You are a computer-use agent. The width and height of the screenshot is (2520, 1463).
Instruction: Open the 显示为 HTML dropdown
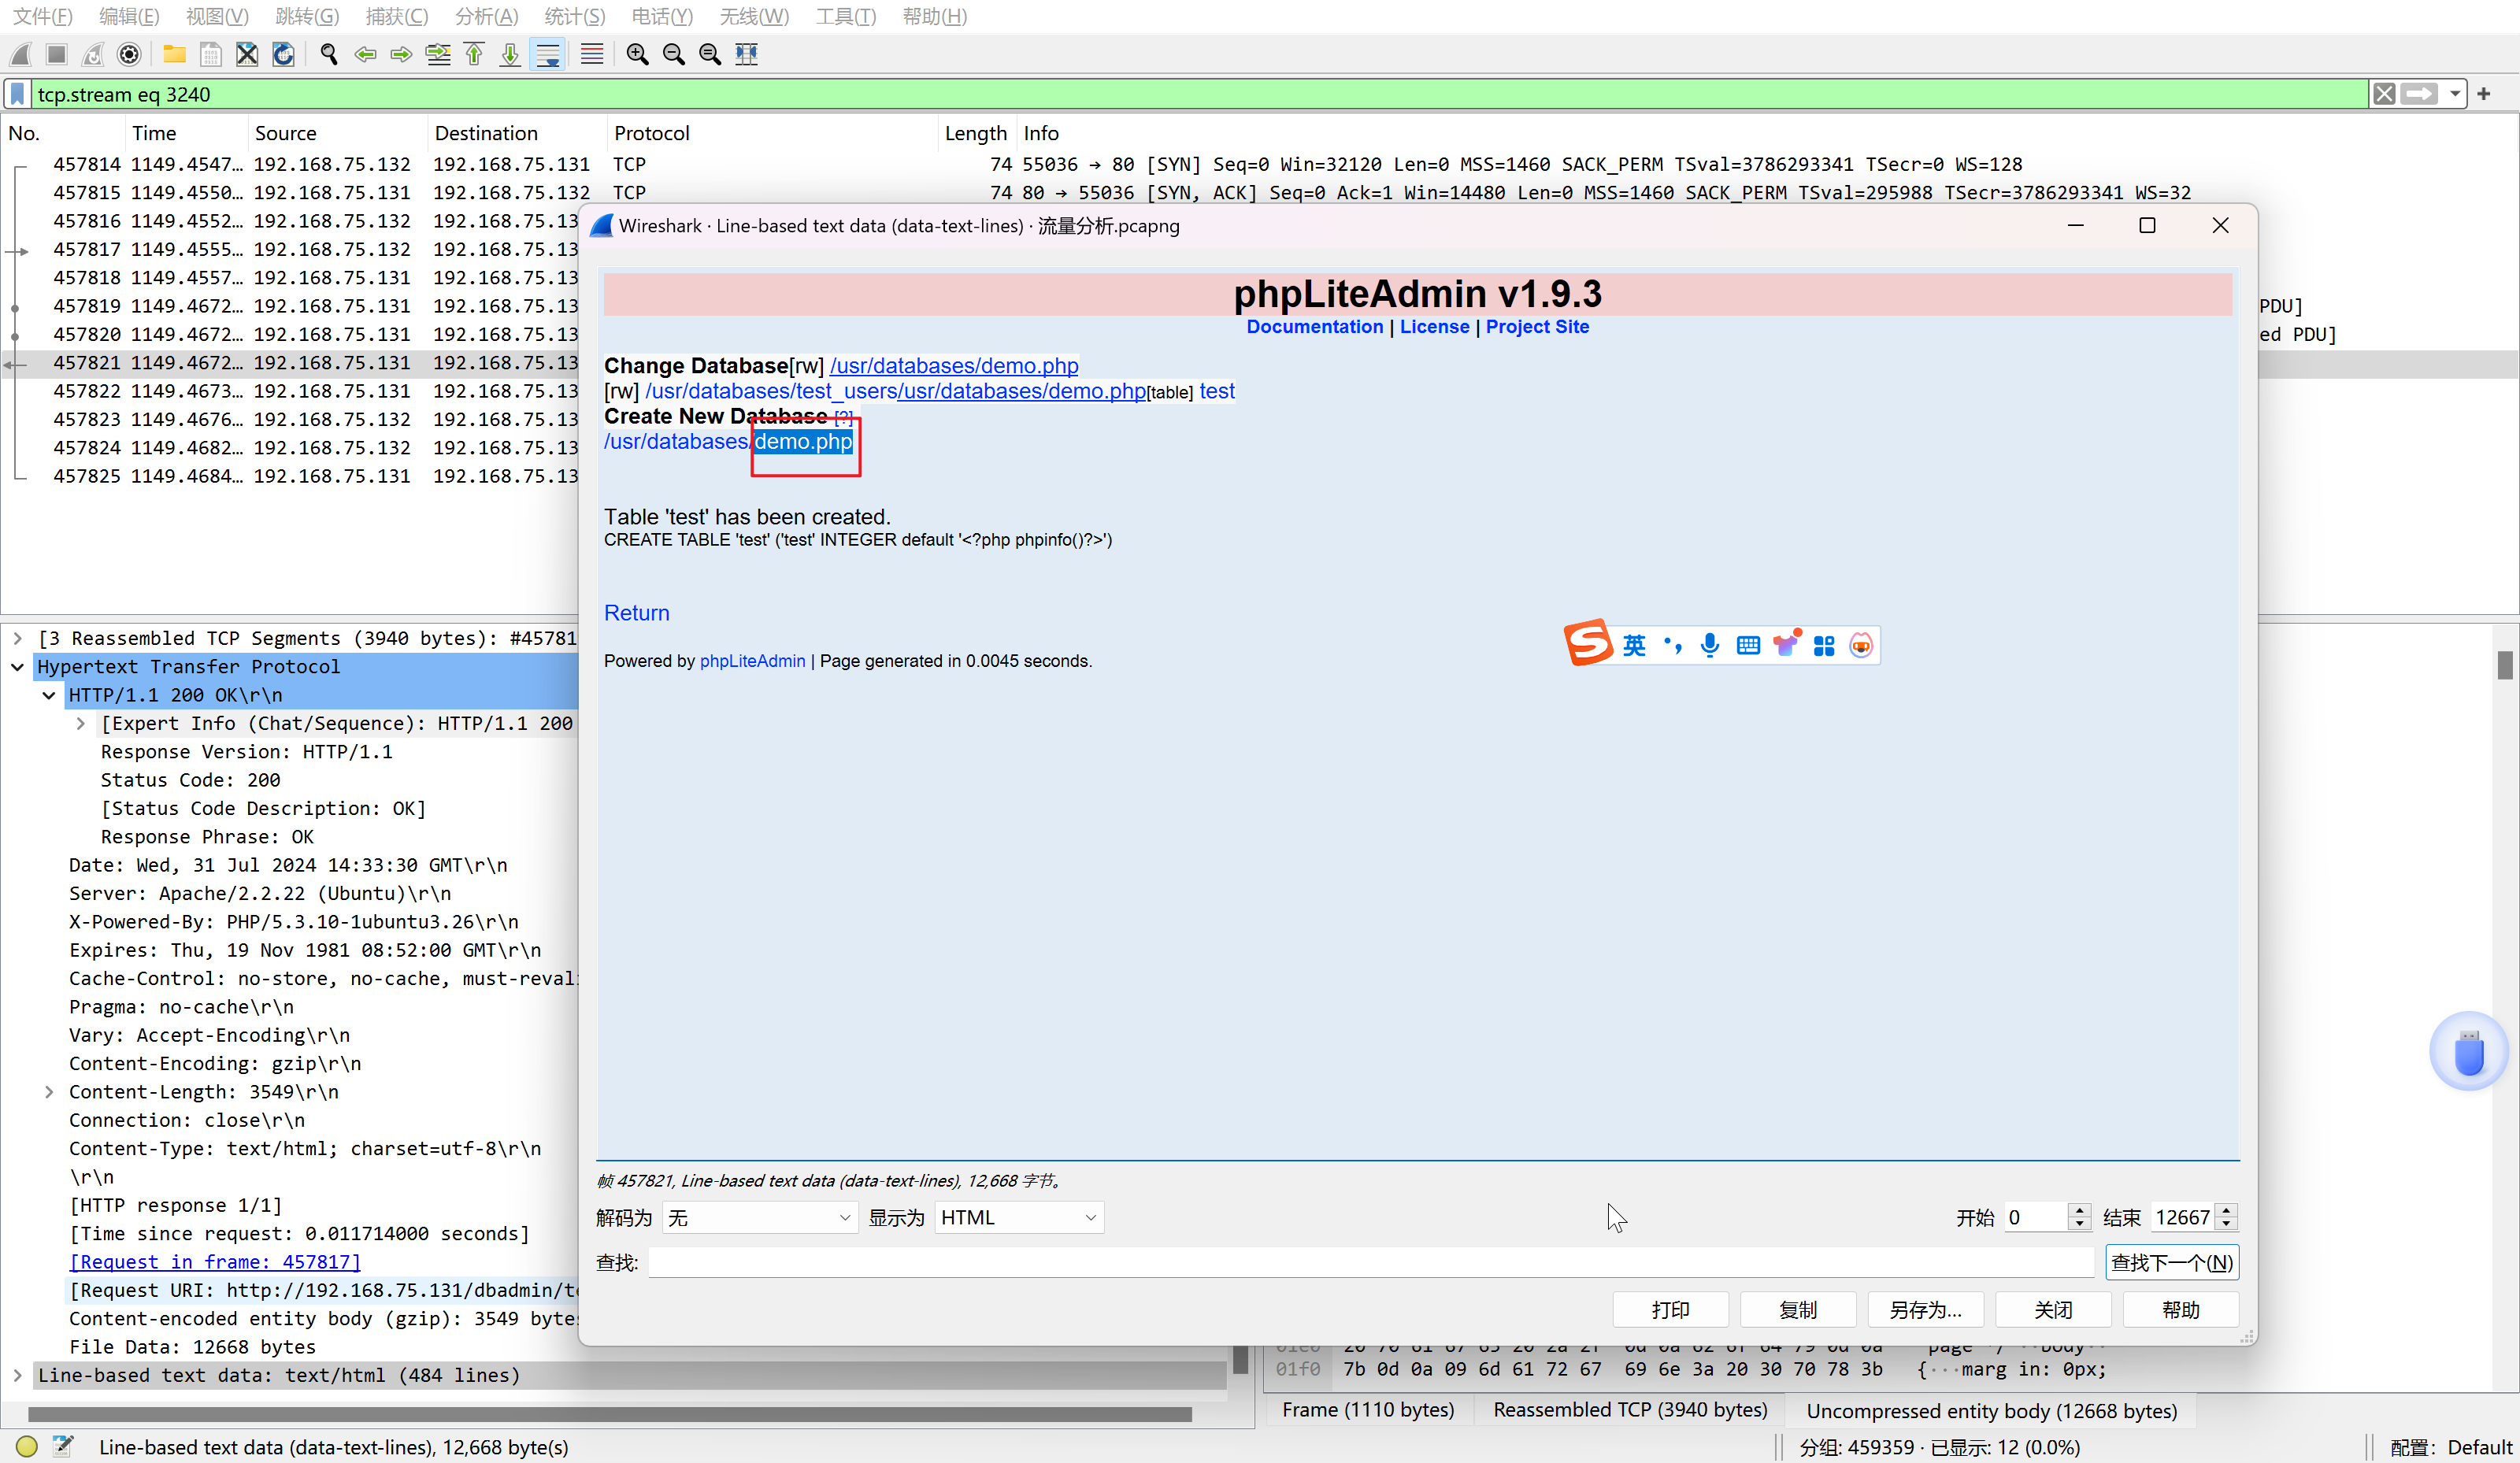pos(1018,1217)
